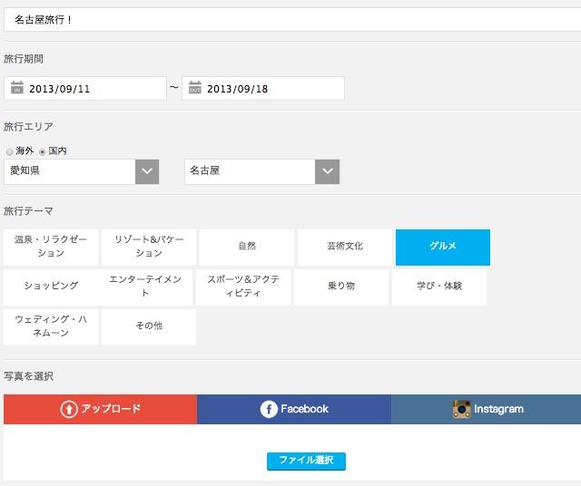This screenshot has width=581, height=486.
Task: Toggle the グルメ travel theme
Action: click(x=443, y=247)
